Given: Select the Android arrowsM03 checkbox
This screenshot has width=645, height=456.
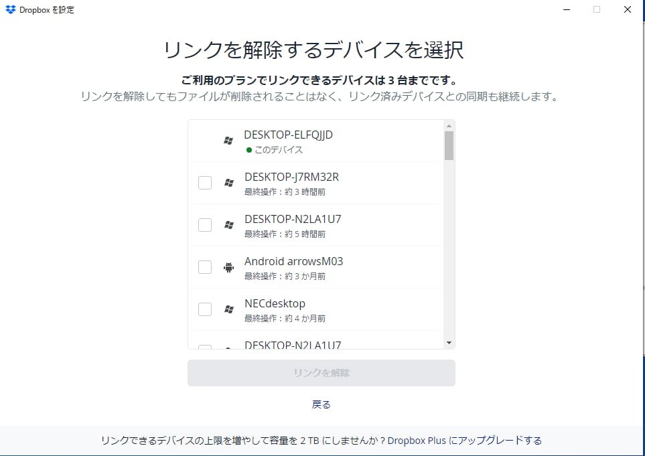Looking at the screenshot, I should coord(205,267).
